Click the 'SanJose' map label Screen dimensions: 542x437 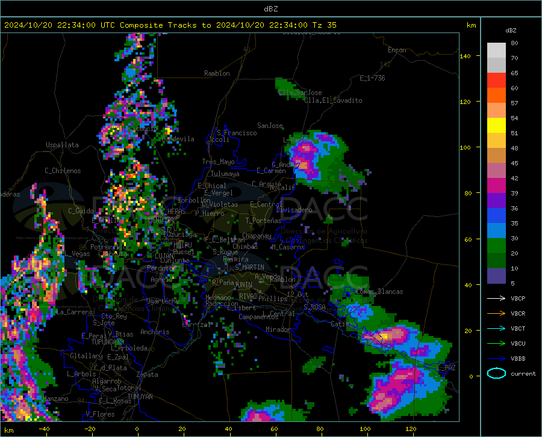270,126
